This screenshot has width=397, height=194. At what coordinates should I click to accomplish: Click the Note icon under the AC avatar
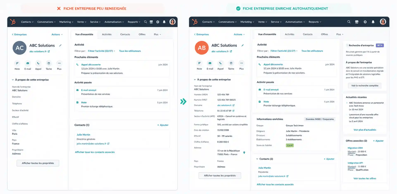coord(17,63)
